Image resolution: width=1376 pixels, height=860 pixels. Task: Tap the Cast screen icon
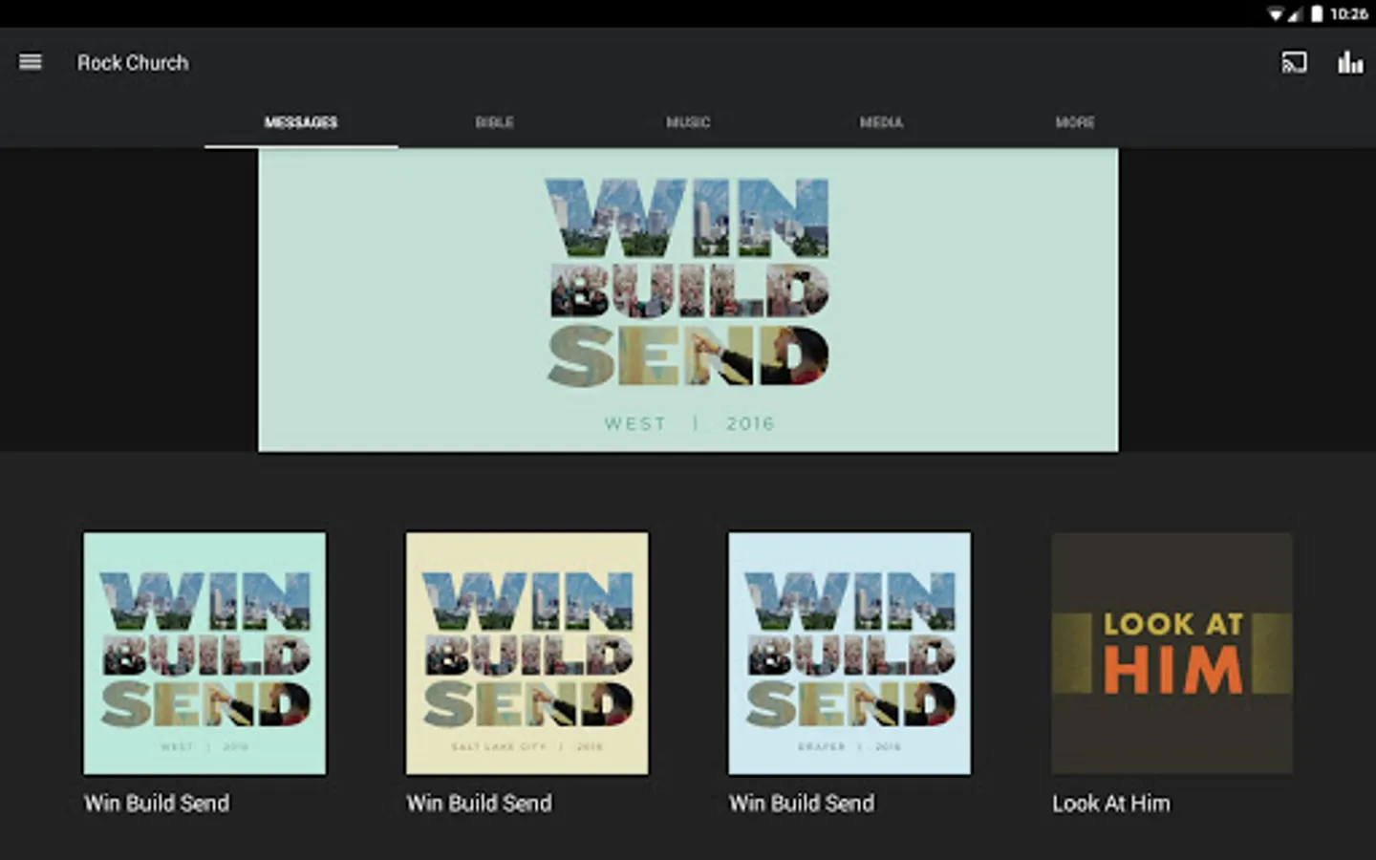(1294, 63)
